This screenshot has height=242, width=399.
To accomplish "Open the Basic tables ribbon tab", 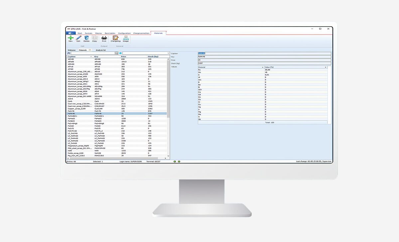I will pyautogui.click(x=110, y=33).
